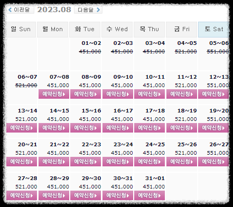
Task: Click 예약신청 for 15~16
Action: (x=86, y=128)
